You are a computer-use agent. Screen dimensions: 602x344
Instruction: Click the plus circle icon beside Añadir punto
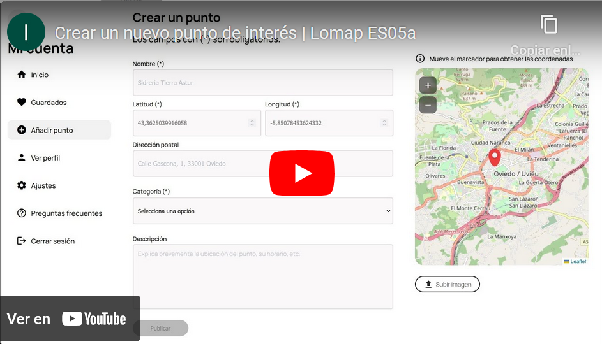pyautogui.click(x=22, y=130)
